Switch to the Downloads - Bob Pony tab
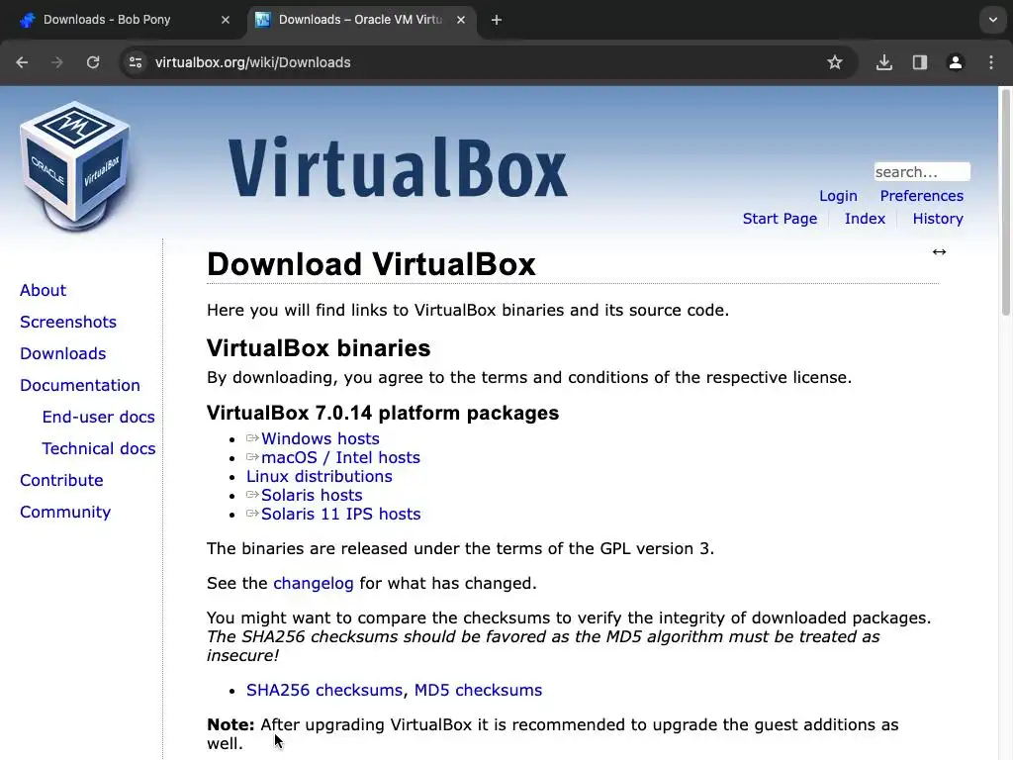The height and width of the screenshot is (760, 1013). [x=123, y=20]
